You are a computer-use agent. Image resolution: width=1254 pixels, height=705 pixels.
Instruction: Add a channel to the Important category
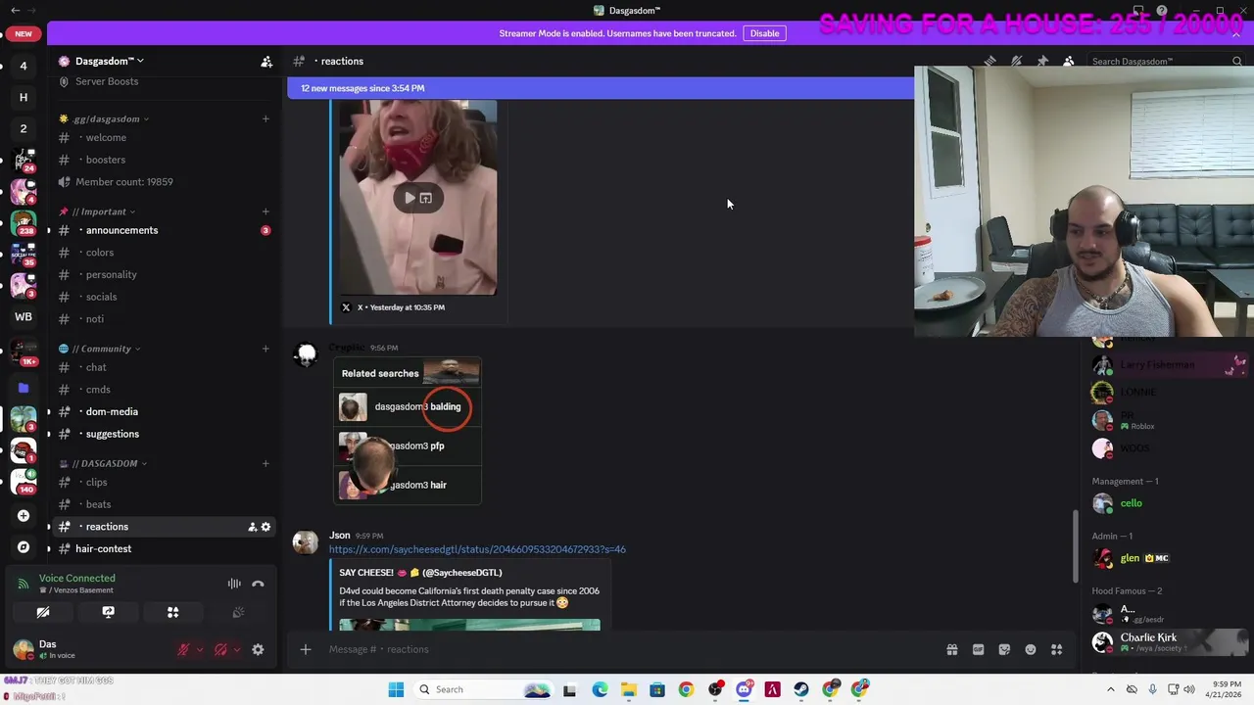point(265,211)
